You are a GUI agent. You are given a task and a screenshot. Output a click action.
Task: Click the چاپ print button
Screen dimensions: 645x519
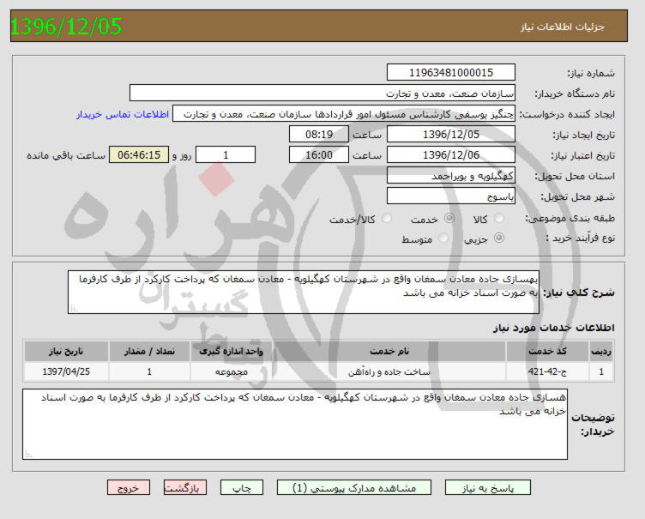(242, 488)
